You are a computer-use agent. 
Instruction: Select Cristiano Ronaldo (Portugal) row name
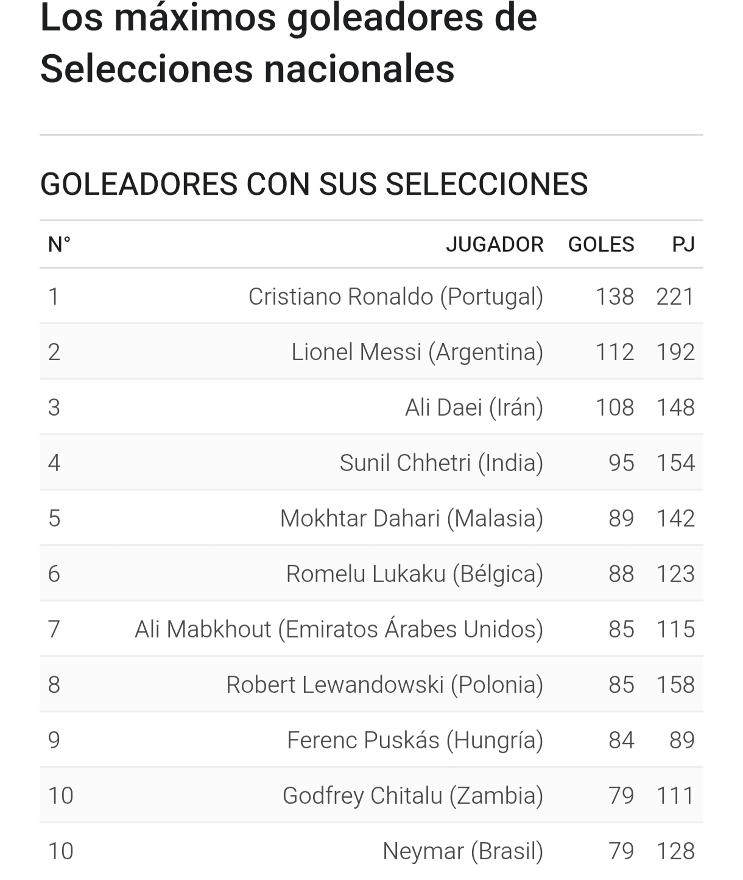point(396,297)
